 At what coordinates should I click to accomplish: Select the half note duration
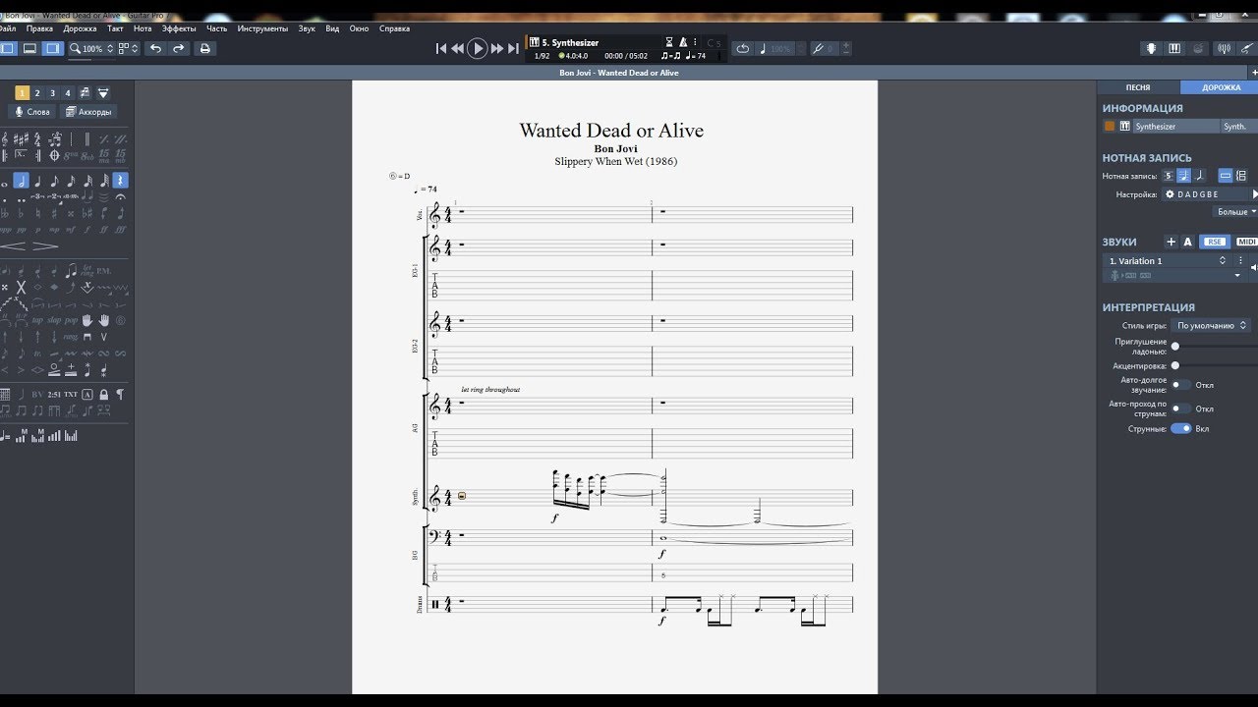click(x=21, y=181)
